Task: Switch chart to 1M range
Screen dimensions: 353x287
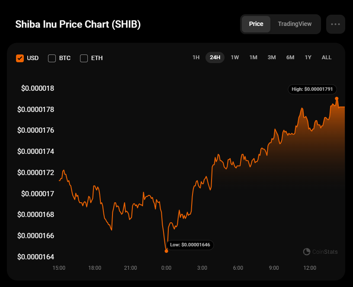Action: 254,57
